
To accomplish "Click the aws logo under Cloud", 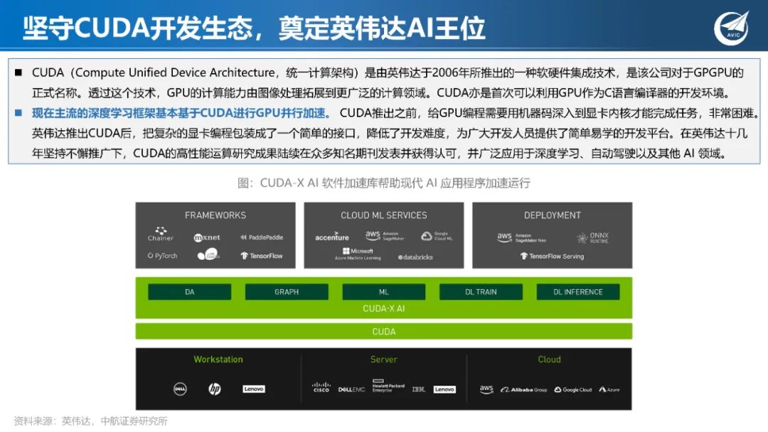I will pyautogui.click(x=486, y=389).
